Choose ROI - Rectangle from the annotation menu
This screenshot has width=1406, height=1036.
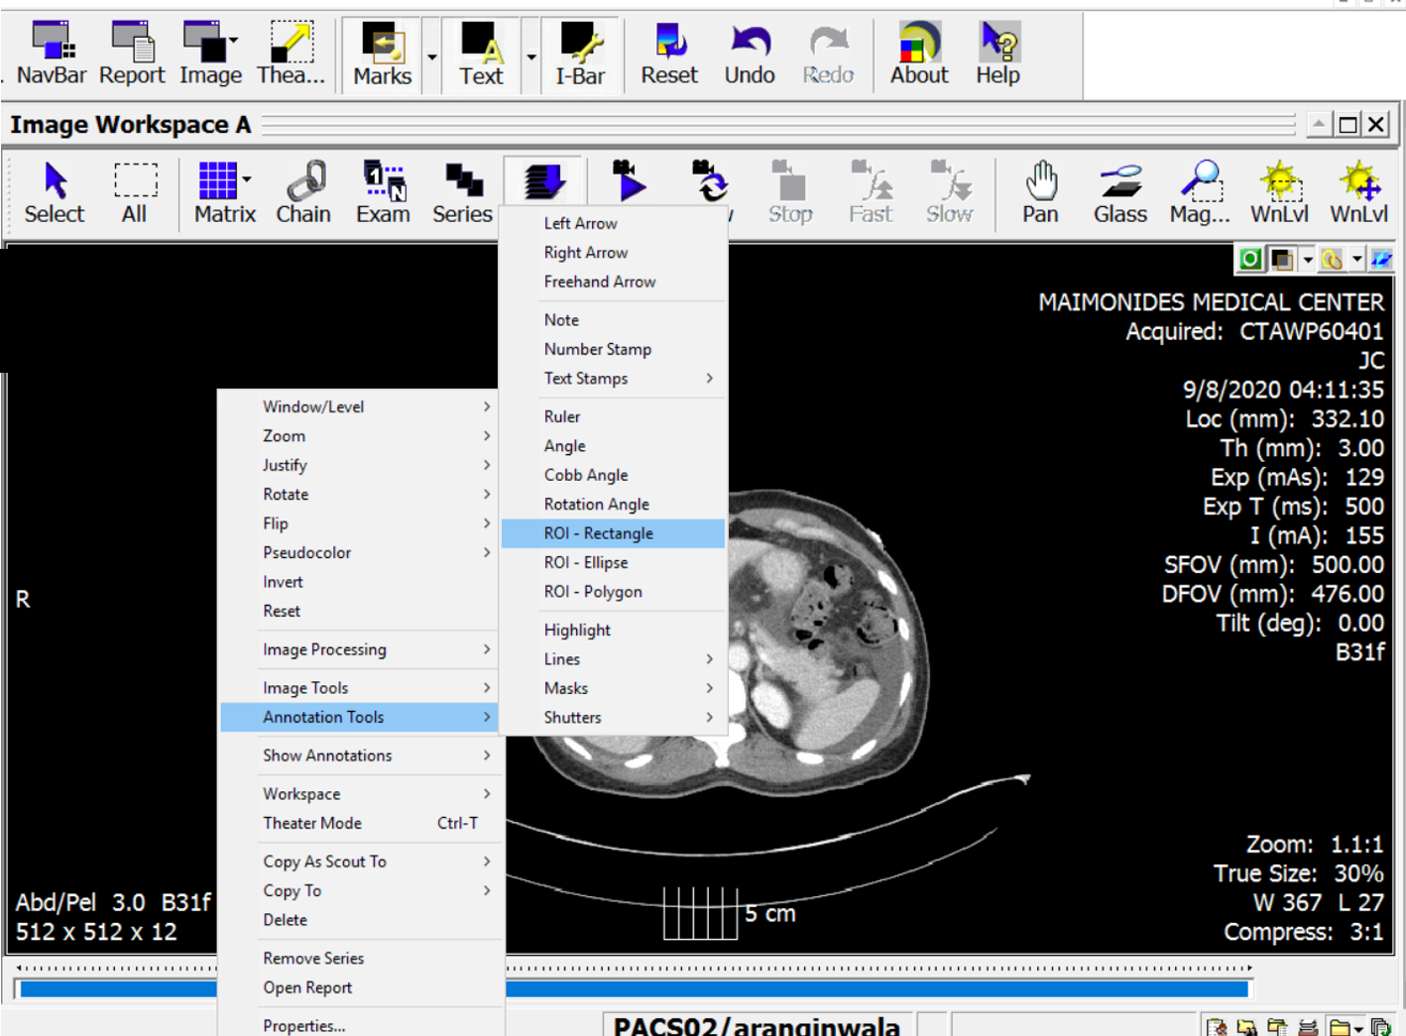pos(613,533)
